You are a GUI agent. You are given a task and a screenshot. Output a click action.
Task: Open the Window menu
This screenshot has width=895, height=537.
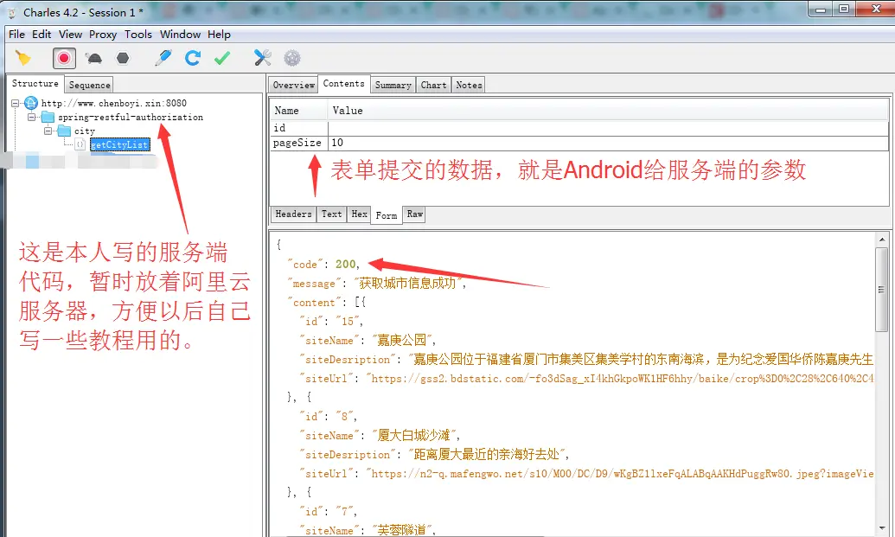tap(180, 35)
